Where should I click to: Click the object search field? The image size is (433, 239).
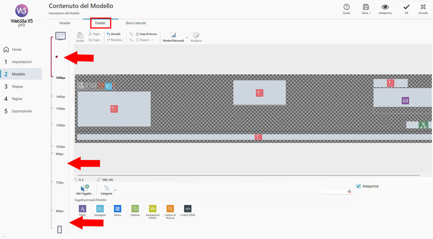pyautogui.click(x=334, y=192)
